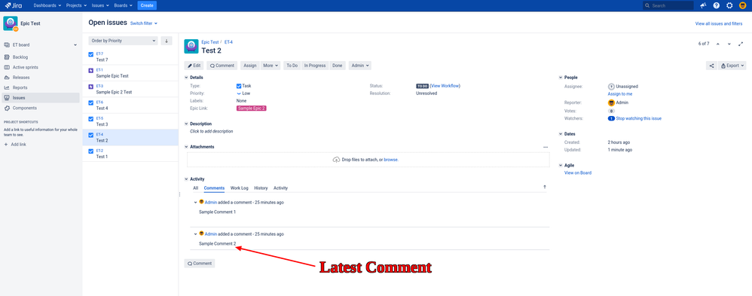Switch to the Activity tab
The image size is (752, 296).
[x=280, y=188]
